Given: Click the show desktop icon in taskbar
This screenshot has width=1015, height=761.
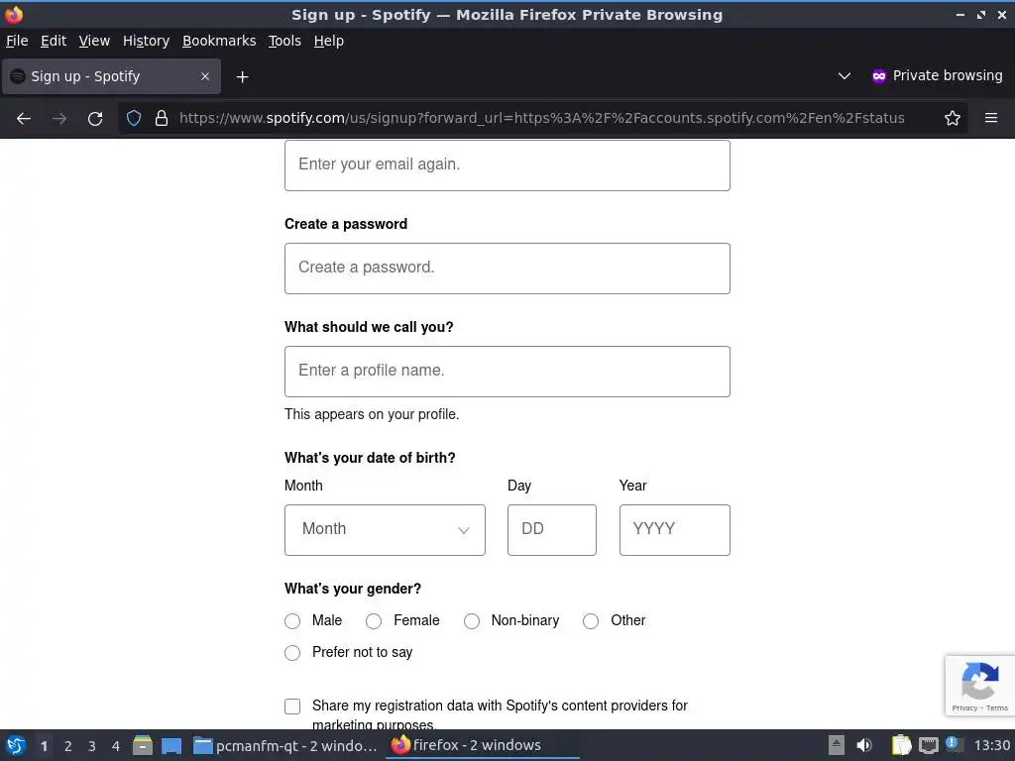Looking at the screenshot, I should (x=171, y=745).
